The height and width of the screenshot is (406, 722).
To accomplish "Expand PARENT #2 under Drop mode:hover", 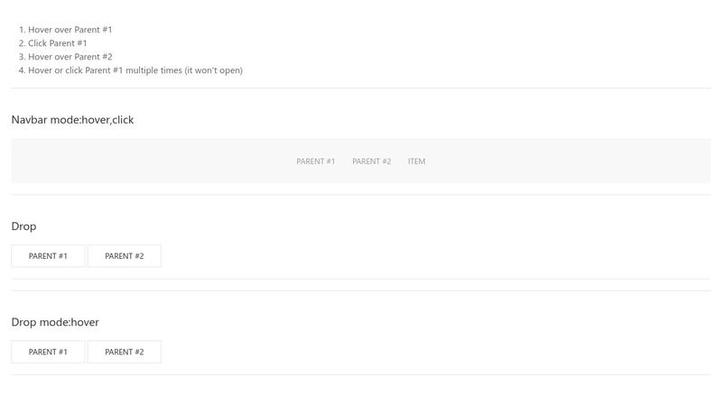I will (125, 352).
